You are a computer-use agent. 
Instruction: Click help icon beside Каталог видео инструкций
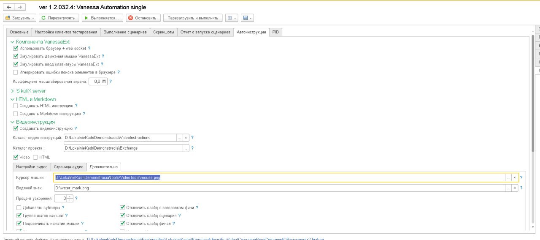(x=193, y=138)
